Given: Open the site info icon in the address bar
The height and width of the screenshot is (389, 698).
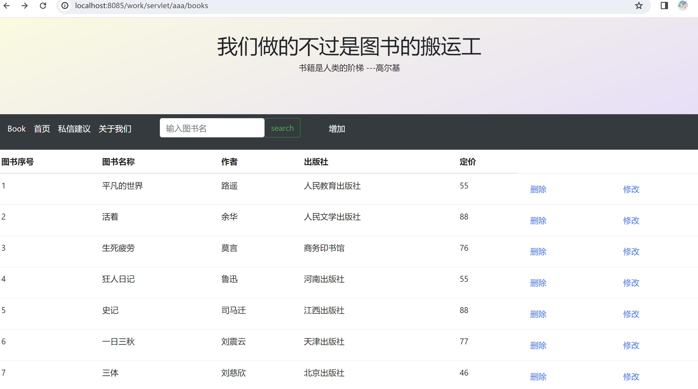Looking at the screenshot, I should tap(65, 6).
